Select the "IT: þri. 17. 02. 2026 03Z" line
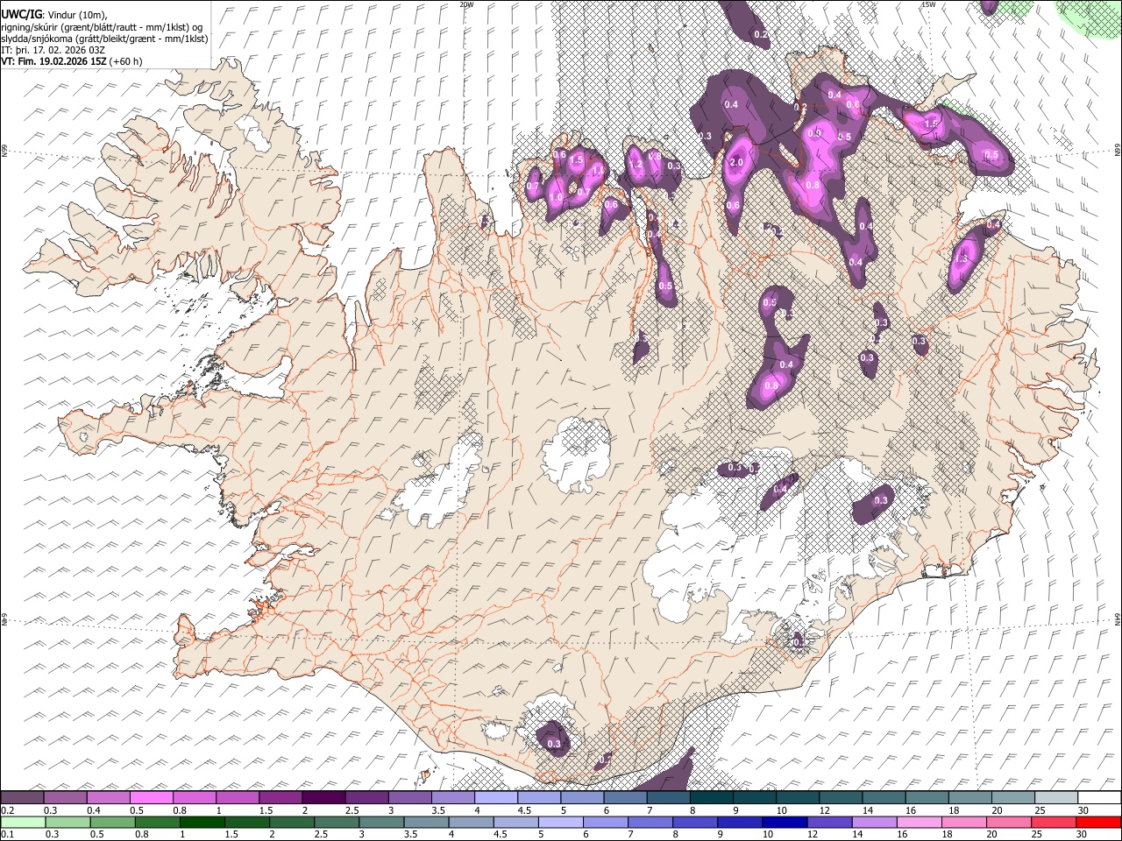The width and height of the screenshot is (1122, 841). (x=53, y=50)
